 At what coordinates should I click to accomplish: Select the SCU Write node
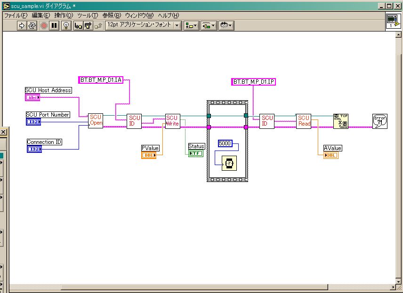172,121
